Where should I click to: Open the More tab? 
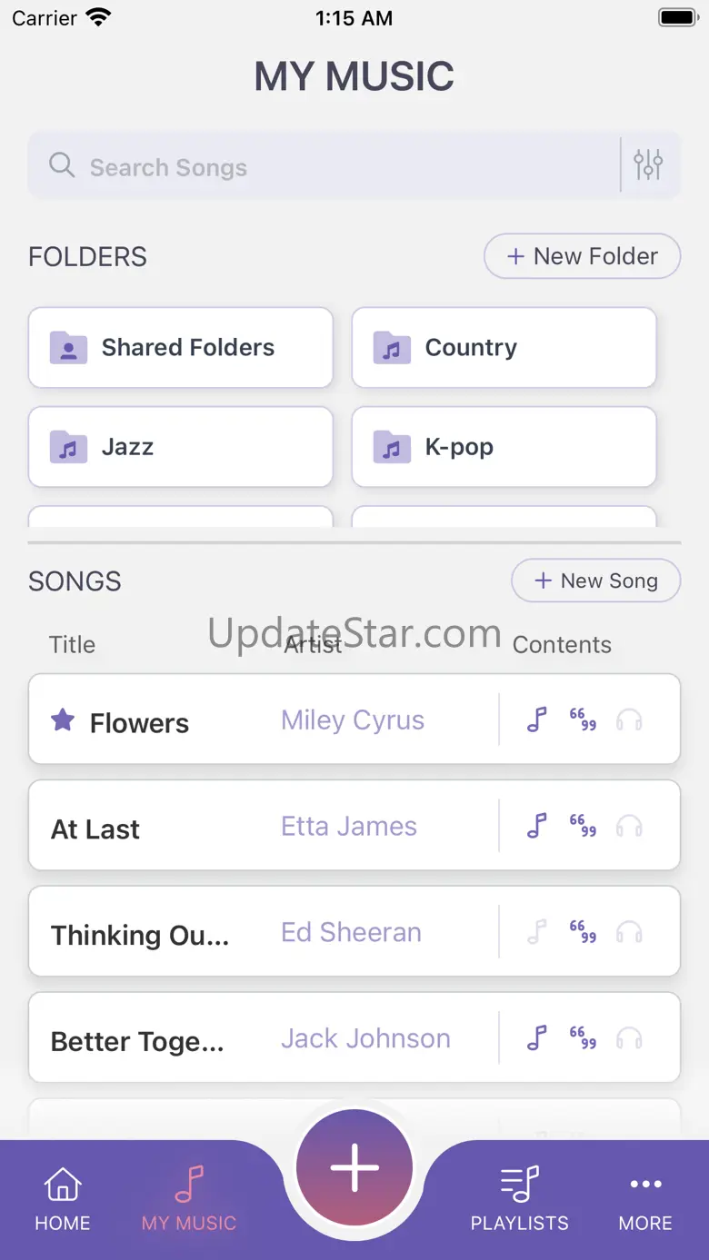[645, 1198]
